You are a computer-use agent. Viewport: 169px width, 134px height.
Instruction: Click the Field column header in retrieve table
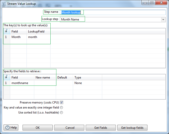click(x=22, y=77)
